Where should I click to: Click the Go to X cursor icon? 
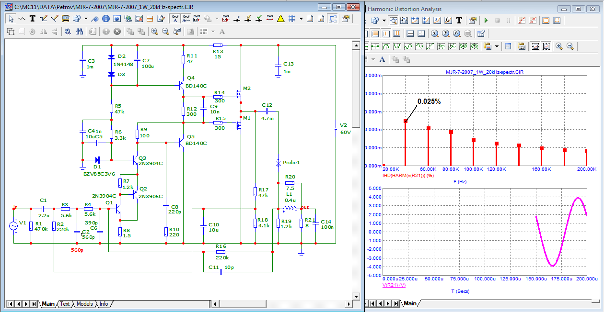point(435,33)
